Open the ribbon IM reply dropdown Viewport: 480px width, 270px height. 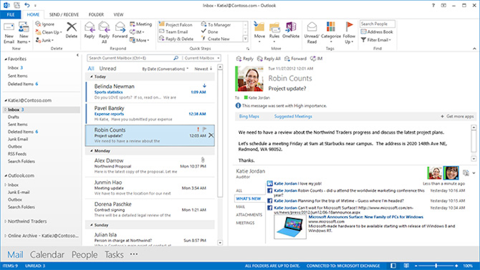[137, 32]
